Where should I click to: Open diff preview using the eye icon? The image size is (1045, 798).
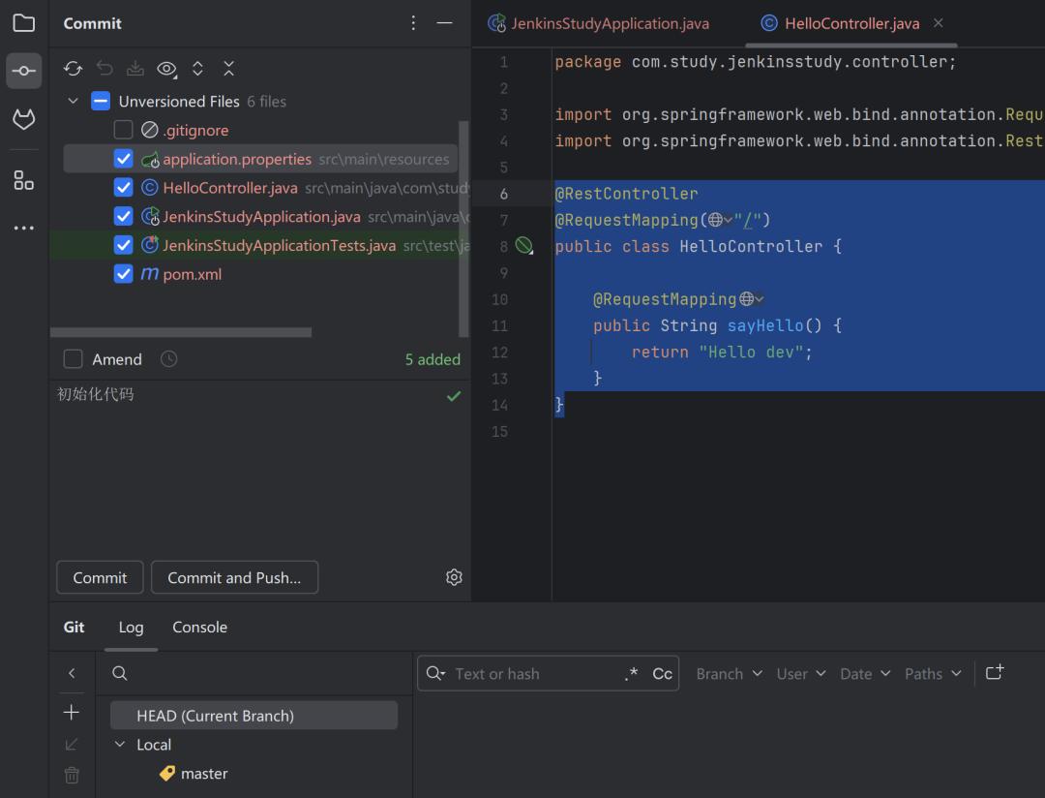coord(166,68)
